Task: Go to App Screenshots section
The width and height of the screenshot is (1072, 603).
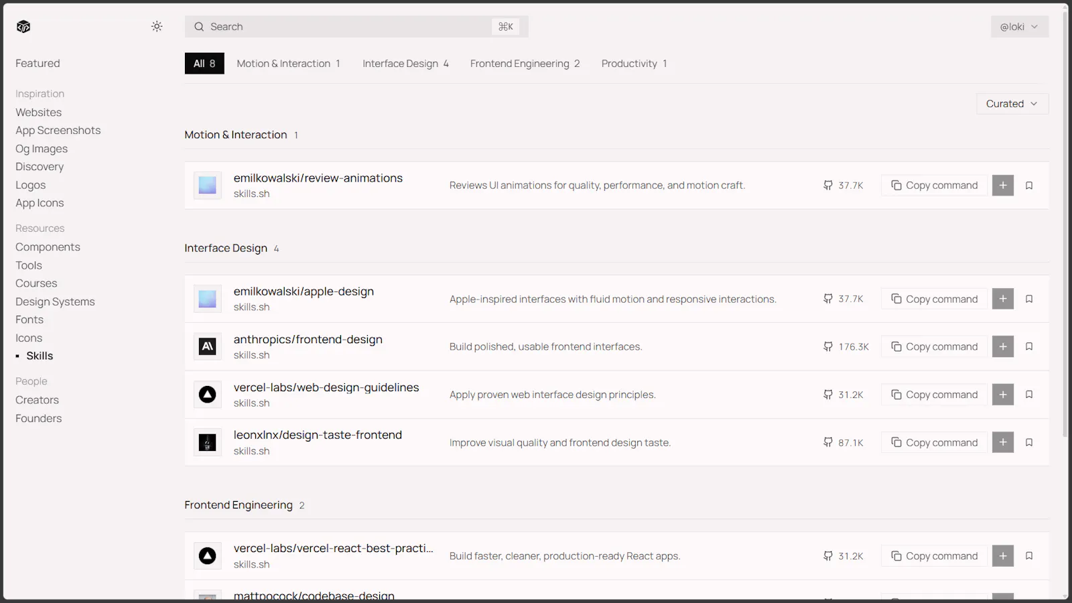Action: (x=58, y=131)
